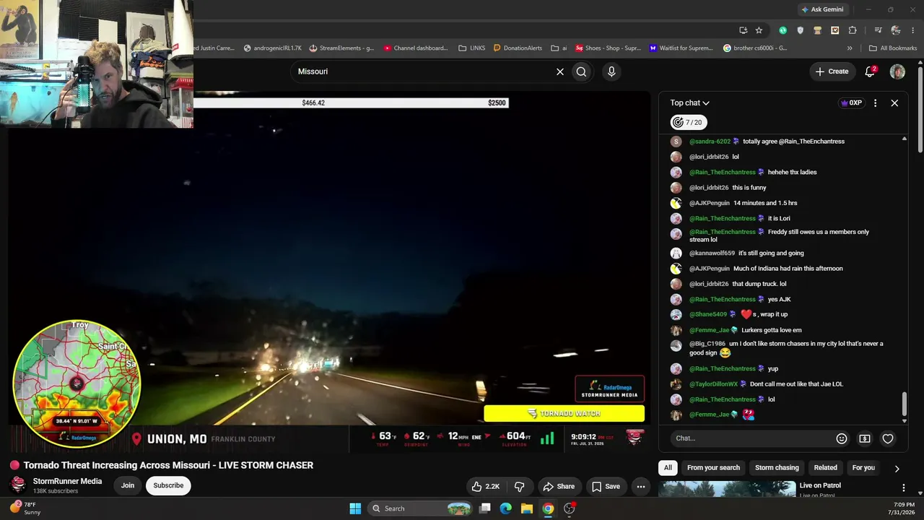Open the All Bookmarks folder
The height and width of the screenshot is (520, 924).
click(x=893, y=48)
